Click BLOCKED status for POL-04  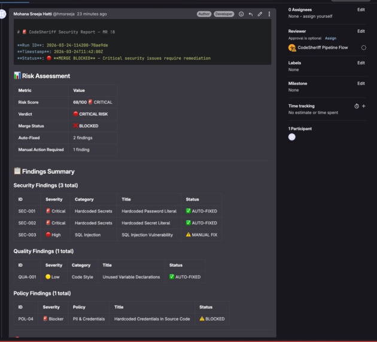[x=212, y=319]
